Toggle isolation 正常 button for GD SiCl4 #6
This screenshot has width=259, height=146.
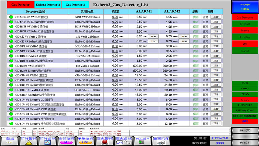(216, 17)
